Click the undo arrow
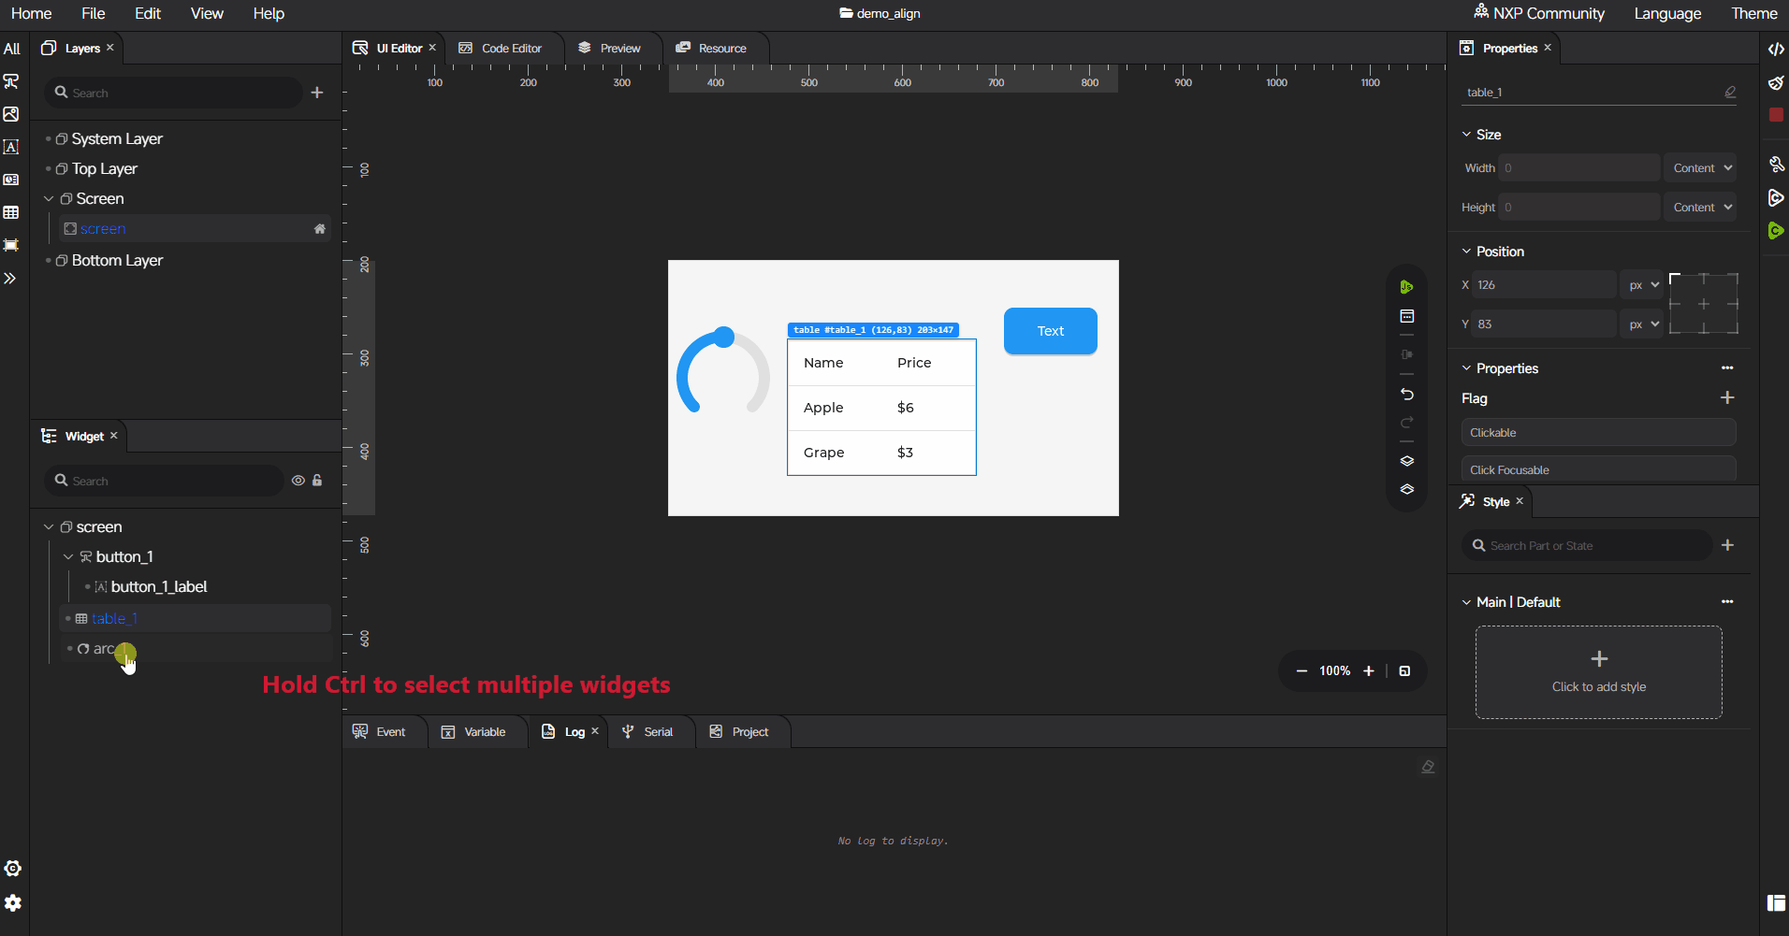 1406,394
